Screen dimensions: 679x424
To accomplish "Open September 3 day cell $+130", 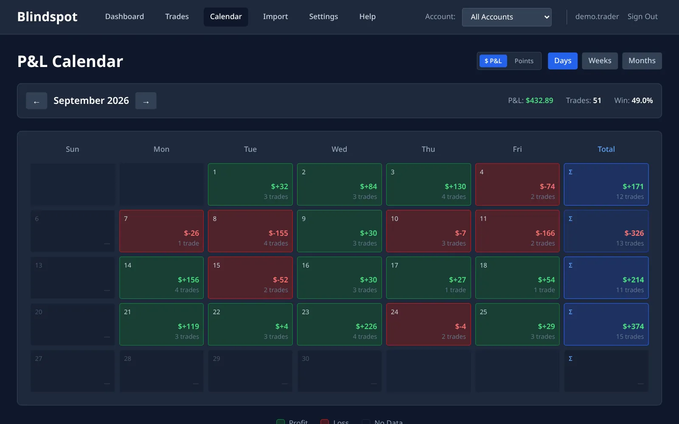I will pyautogui.click(x=429, y=184).
